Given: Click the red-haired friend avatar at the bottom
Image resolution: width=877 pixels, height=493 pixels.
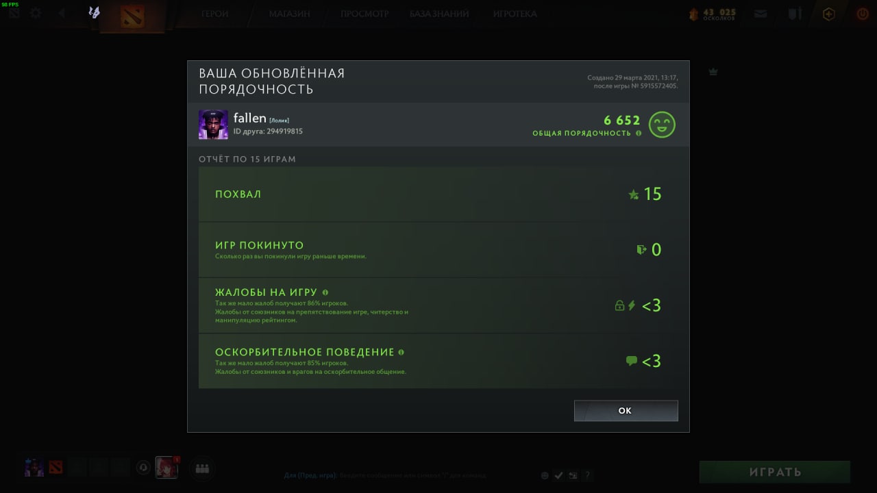Looking at the screenshot, I should click(166, 467).
